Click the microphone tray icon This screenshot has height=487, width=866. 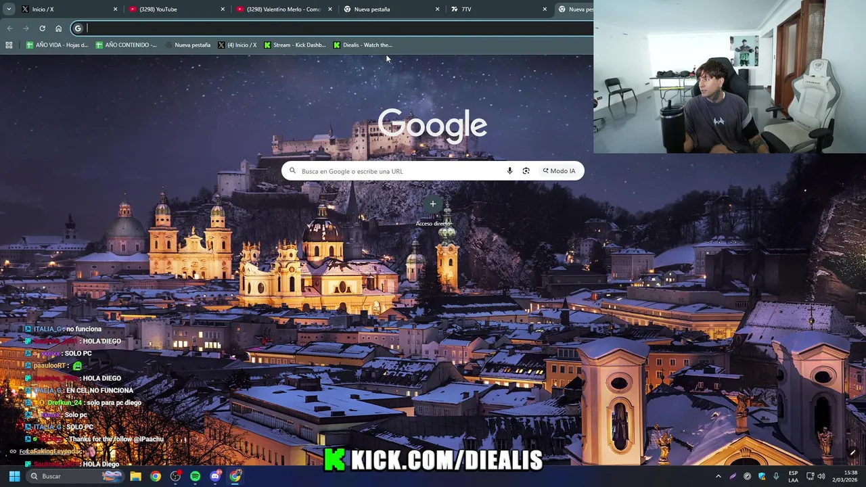pyautogui.click(x=776, y=476)
